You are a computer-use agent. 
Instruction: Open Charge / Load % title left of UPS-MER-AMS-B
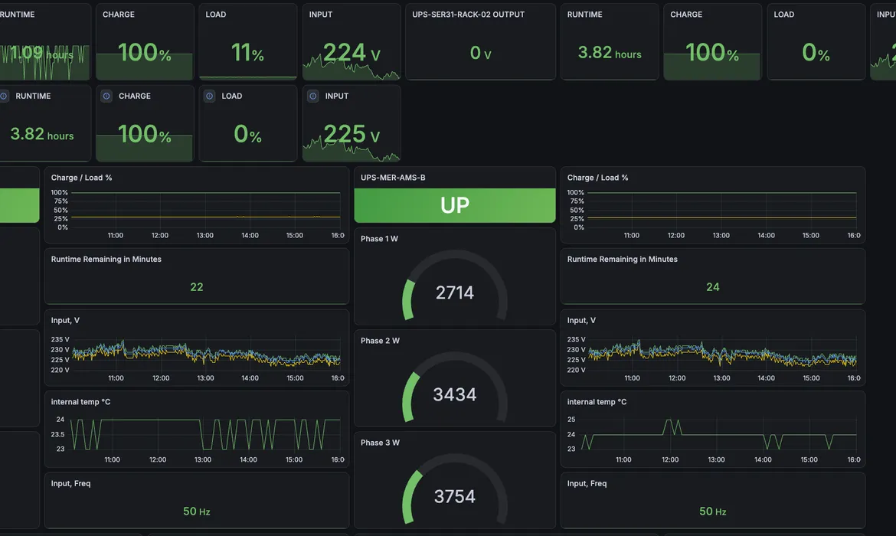click(81, 178)
